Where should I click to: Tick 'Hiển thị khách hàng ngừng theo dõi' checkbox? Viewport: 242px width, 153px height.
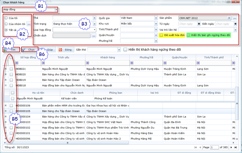pos(126,50)
